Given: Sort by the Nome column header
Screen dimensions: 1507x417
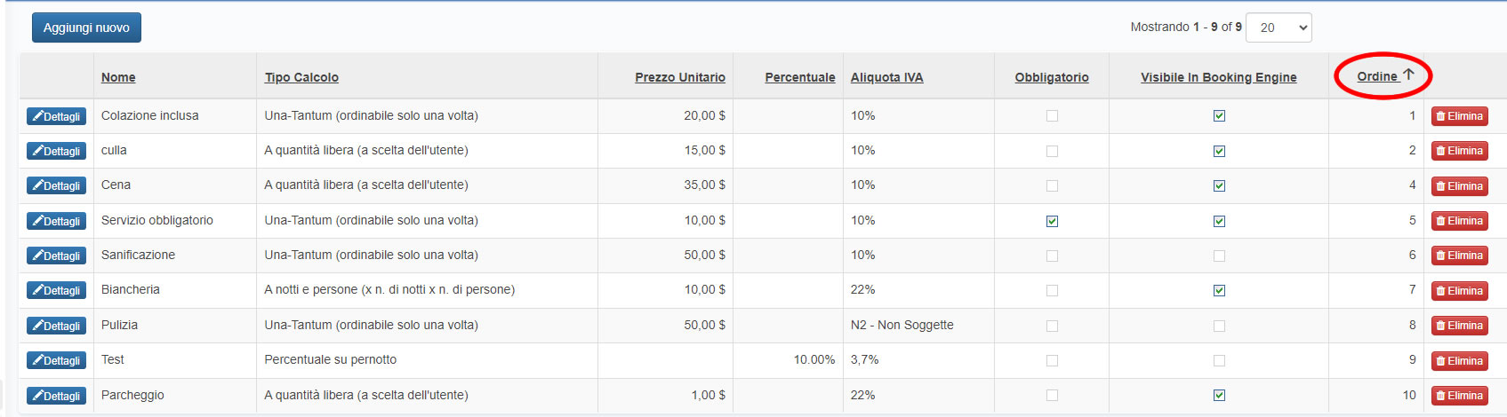Looking at the screenshot, I should tap(118, 78).
